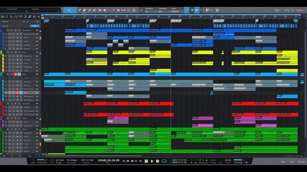Viewport: 307px width, 172px height.
Task: Click the tempo value 100.00
Action: click(228, 161)
